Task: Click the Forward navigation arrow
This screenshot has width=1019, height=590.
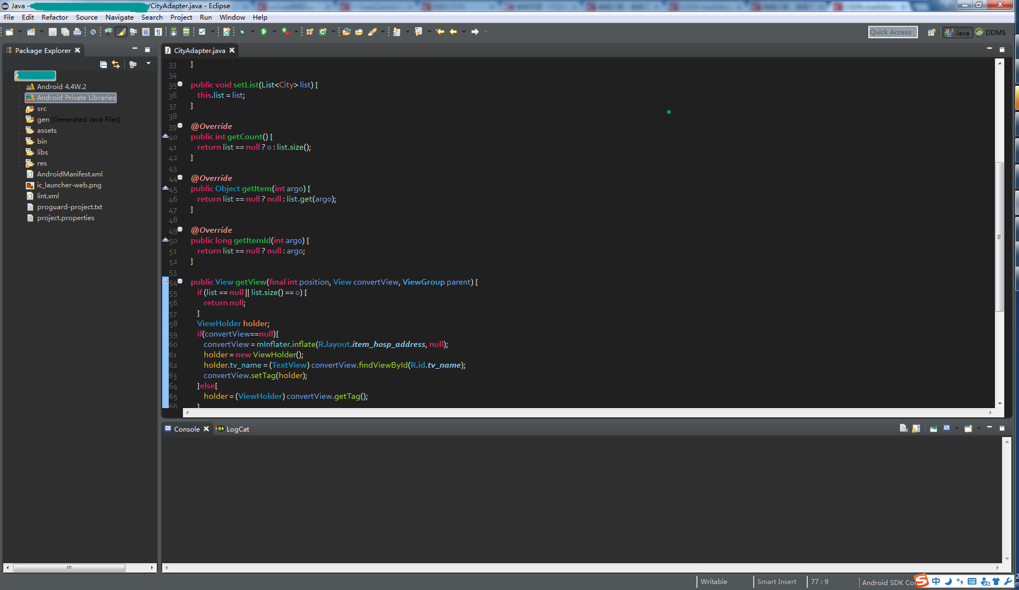Action: coord(475,32)
